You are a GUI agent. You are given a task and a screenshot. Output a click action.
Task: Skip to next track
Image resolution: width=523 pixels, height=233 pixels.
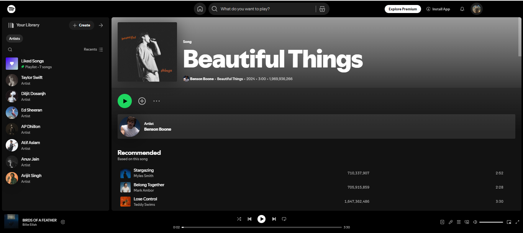(274, 219)
